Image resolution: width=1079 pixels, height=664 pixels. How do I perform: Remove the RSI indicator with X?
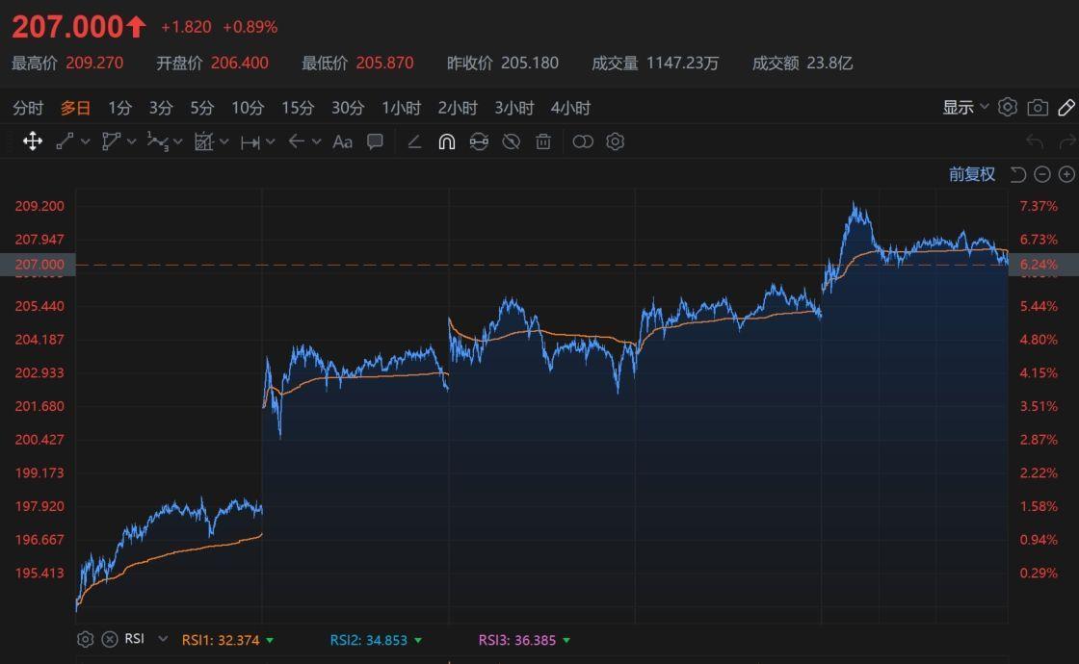(x=110, y=639)
